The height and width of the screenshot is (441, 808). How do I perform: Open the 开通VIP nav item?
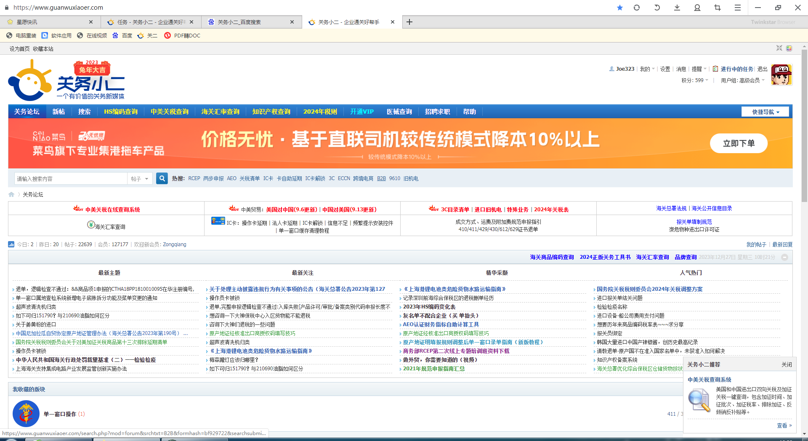tap(362, 112)
